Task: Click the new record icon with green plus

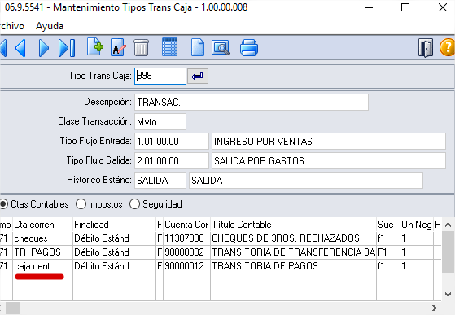Action: [95, 47]
